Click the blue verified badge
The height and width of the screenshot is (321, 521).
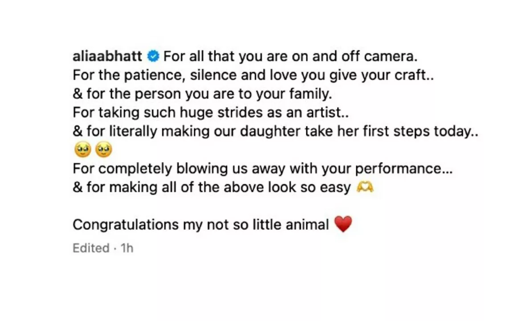tap(154, 57)
